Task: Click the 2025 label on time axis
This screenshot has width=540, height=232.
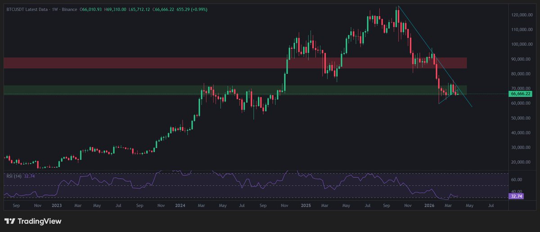Action: pyautogui.click(x=306, y=205)
